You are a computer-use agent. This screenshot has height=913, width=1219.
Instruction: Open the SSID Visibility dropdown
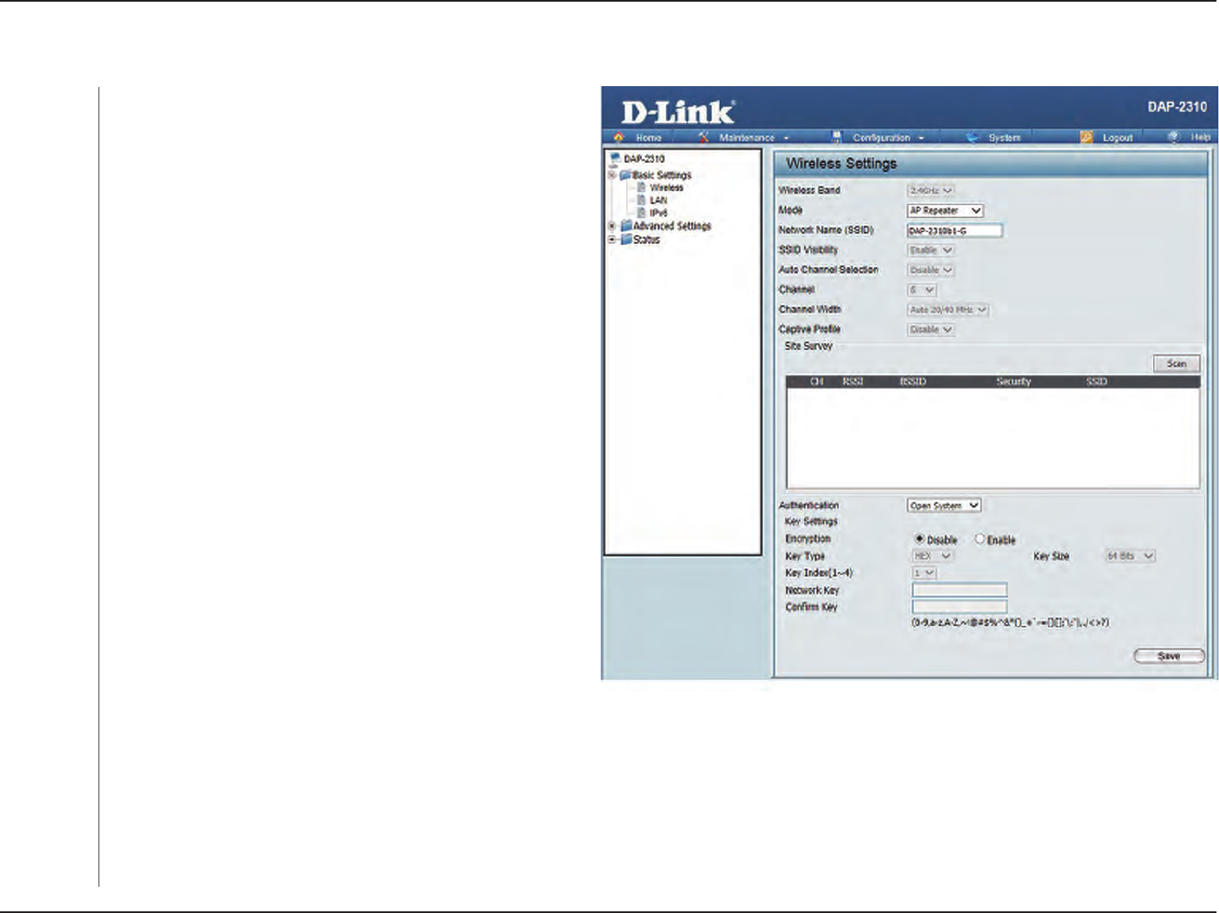point(931,250)
